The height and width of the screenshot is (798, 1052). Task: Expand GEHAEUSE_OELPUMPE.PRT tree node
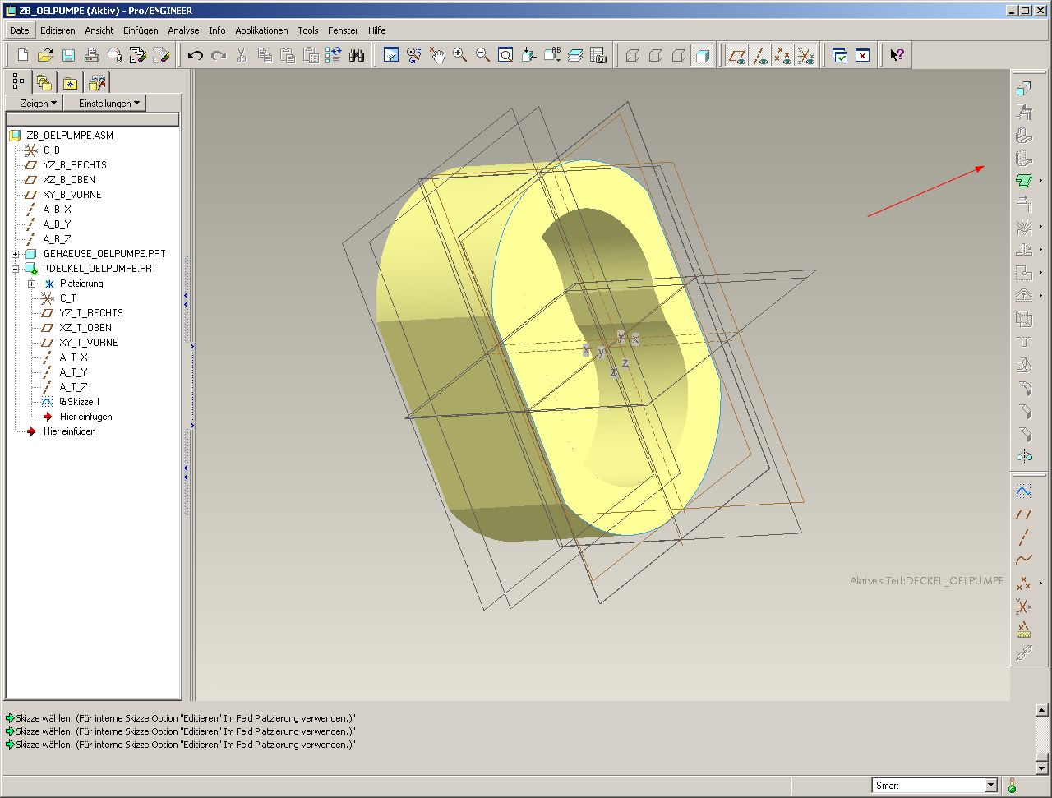pyautogui.click(x=15, y=254)
